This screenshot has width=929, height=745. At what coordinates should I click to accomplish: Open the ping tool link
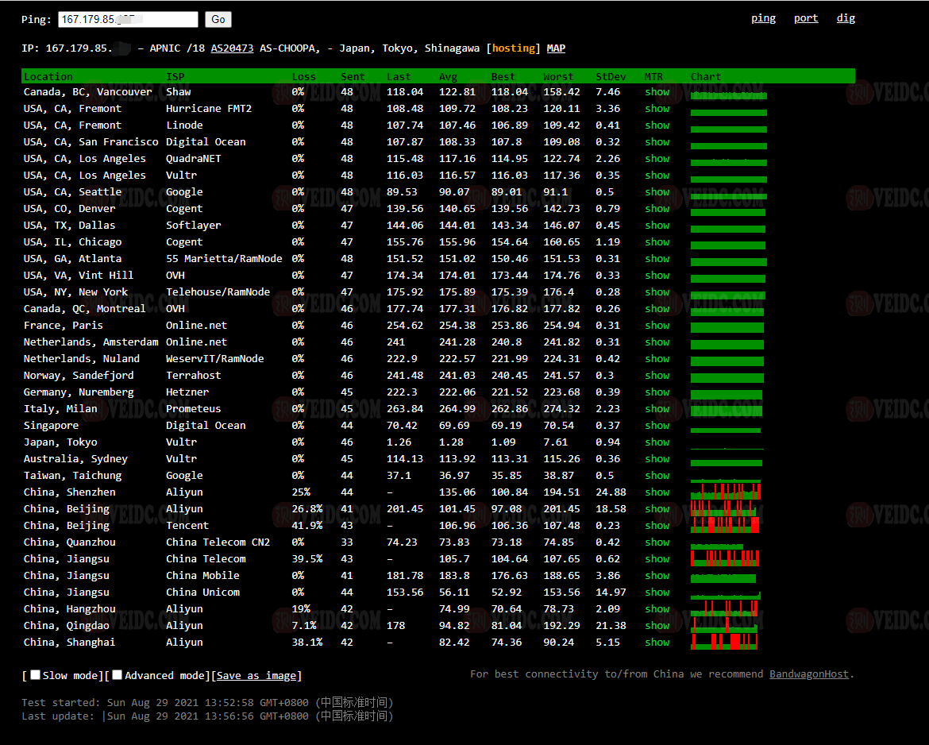pos(763,18)
